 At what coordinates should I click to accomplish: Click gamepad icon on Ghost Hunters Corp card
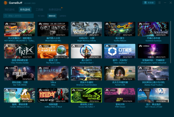(x=40, y=24)
